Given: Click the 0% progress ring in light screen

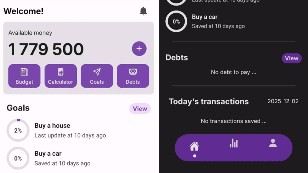Looking at the screenshot, I should (x=18, y=158).
